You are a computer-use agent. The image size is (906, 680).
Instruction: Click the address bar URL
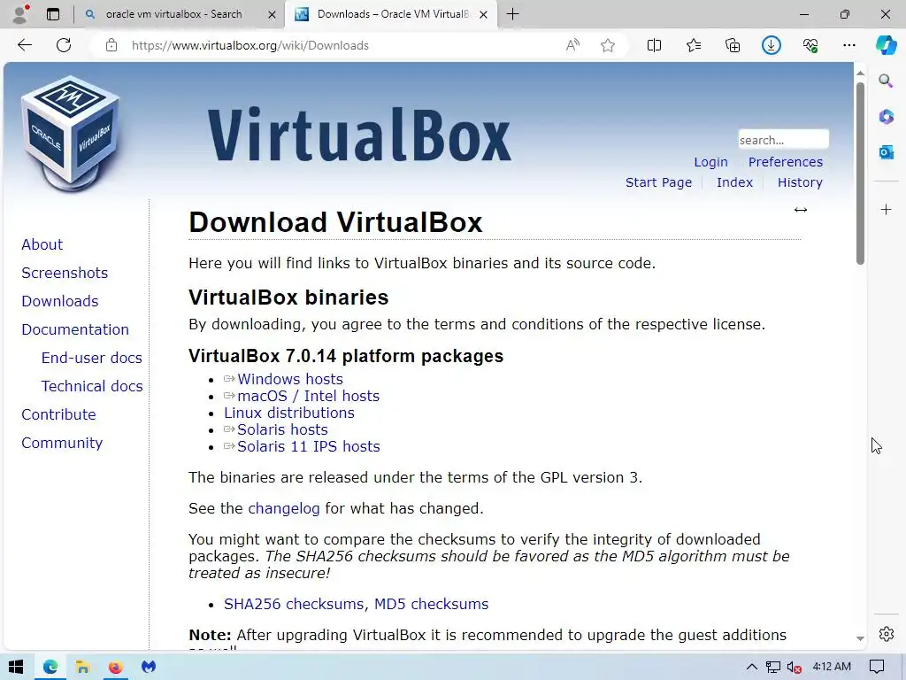pyautogui.click(x=250, y=45)
